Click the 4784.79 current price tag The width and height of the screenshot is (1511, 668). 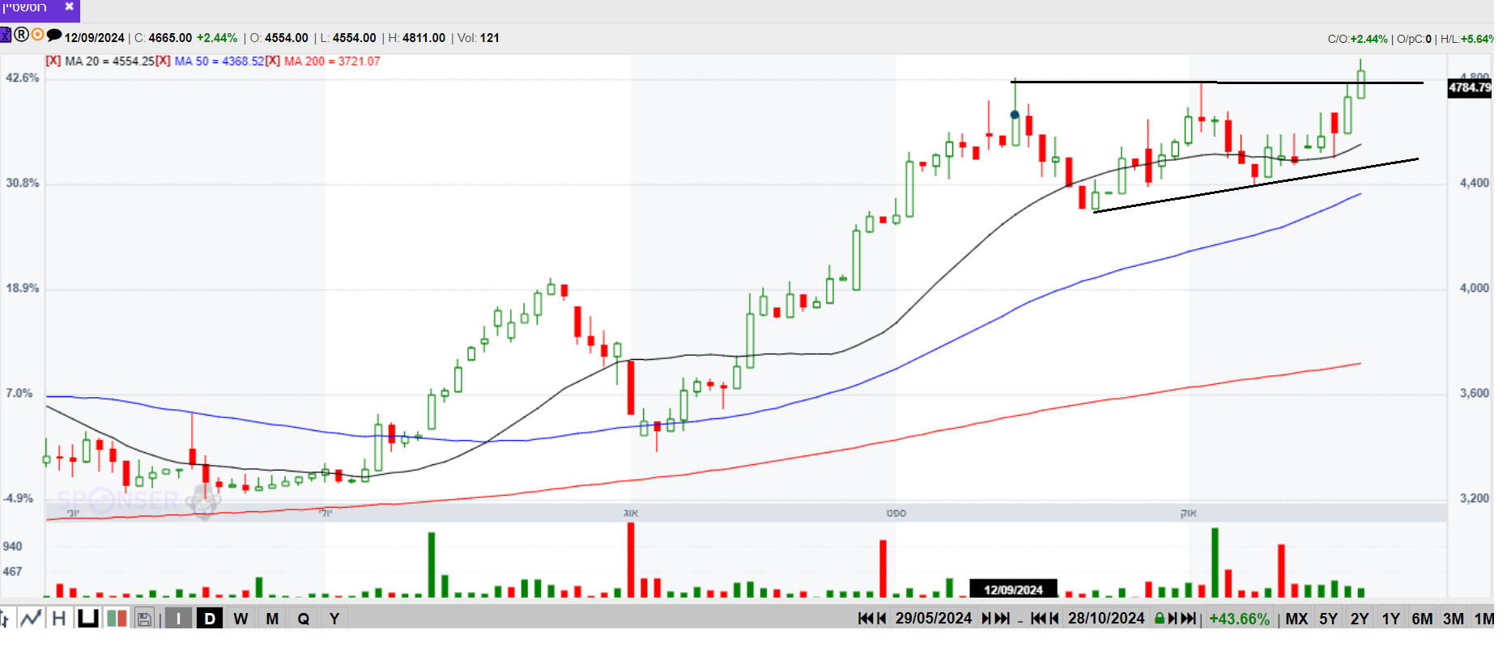(1470, 87)
